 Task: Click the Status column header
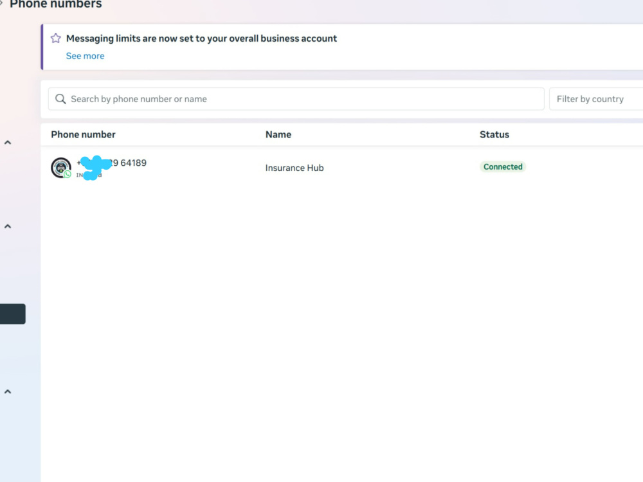pos(494,134)
